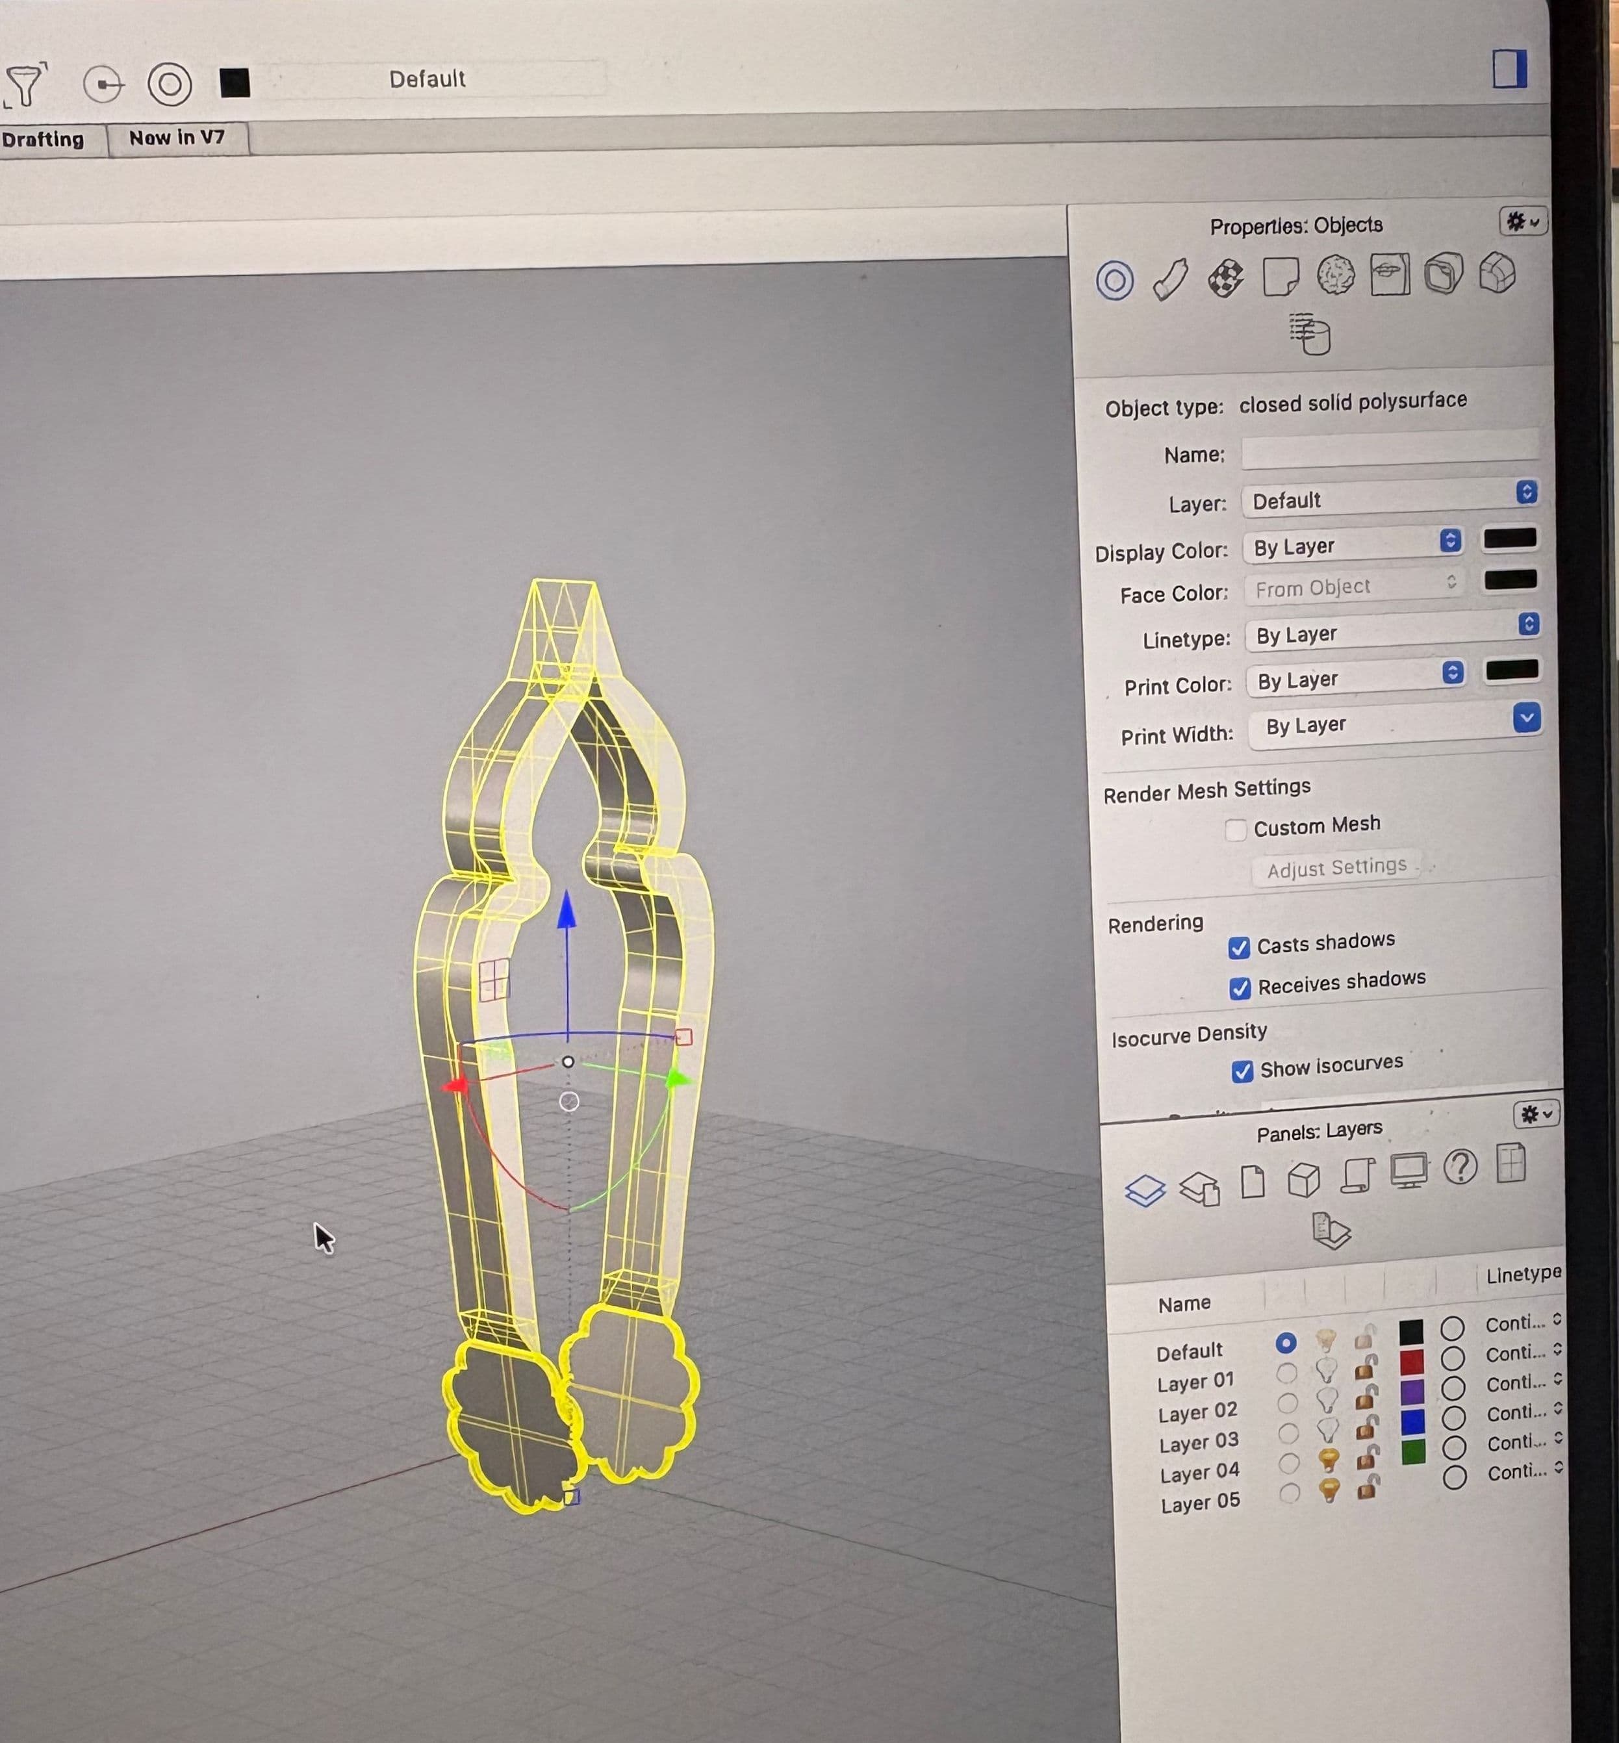Viewport: 1619px width, 1743px height.
Task: Toggle the right sidebar with the blue panel icon
Action: pos(1509,68)
